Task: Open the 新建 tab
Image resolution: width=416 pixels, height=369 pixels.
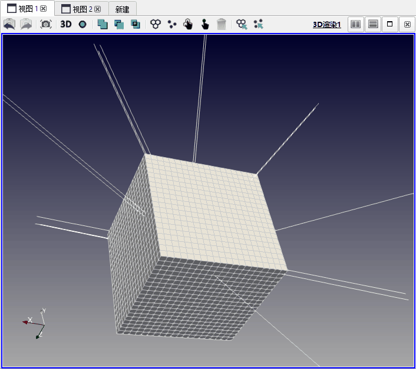Action: click(123, 9)
